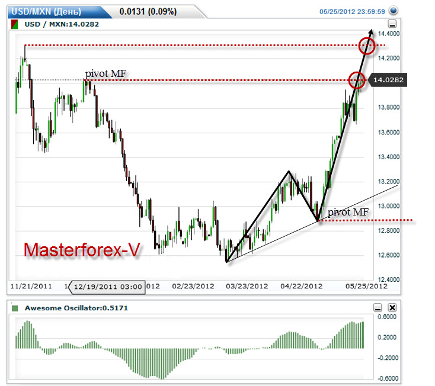Click the green Awesome Oscillator legend square
This screenshot has height=386, width=435.
[x=15, y=308]
